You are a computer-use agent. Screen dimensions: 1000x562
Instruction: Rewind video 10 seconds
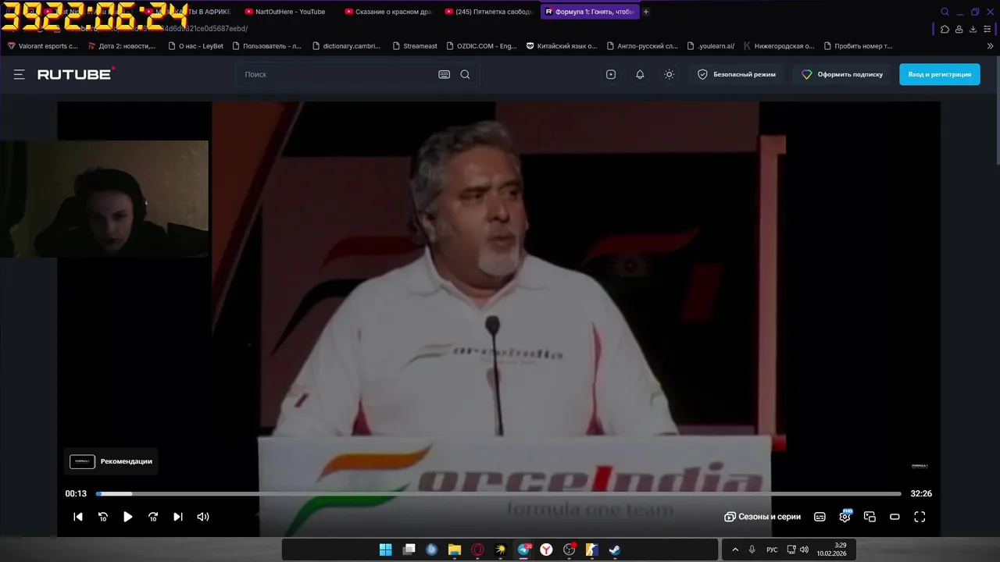pos(102,517)
